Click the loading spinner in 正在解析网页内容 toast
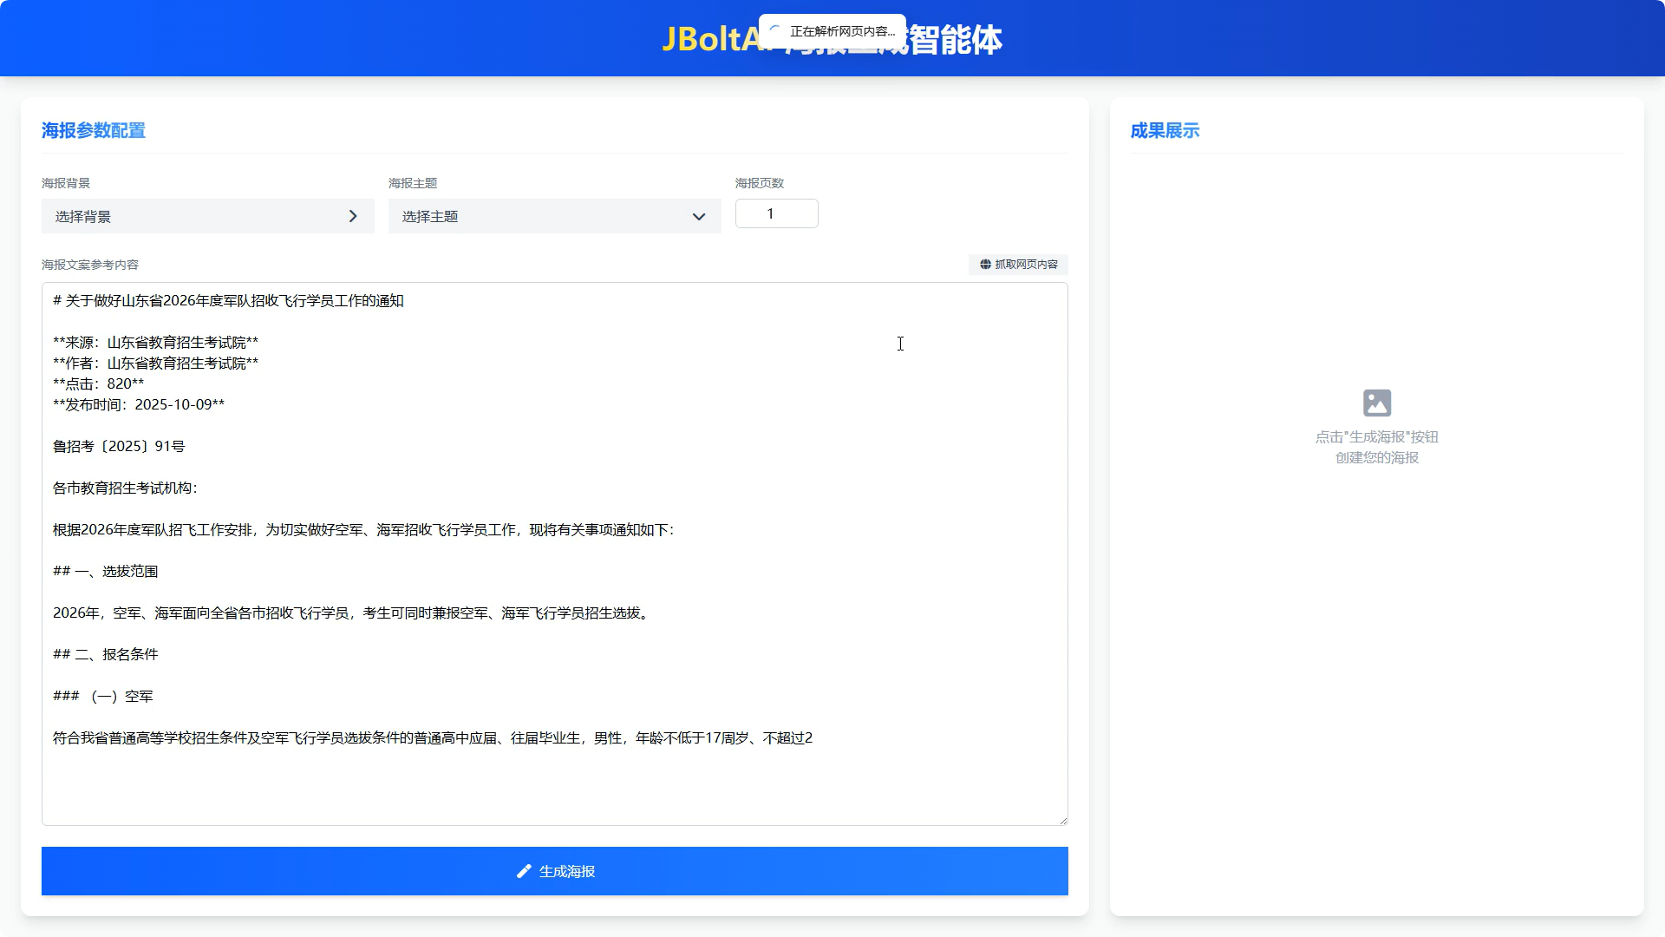The image size is (1665, 937). [x=776, y=31]
